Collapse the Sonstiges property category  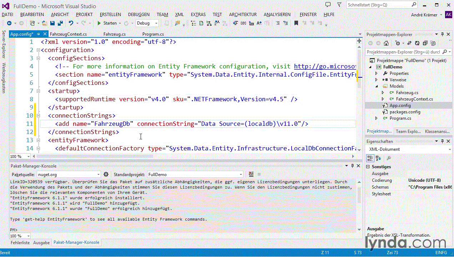(368, 167)
